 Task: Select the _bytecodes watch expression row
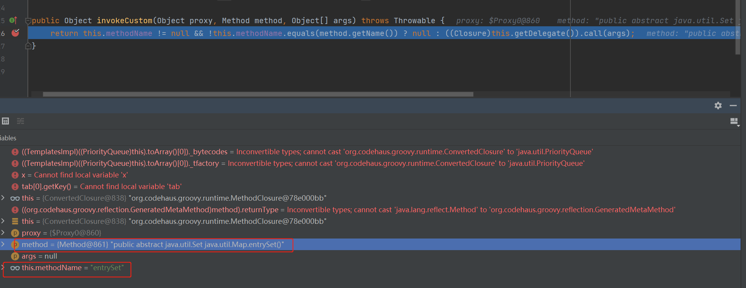click(370, 152)
